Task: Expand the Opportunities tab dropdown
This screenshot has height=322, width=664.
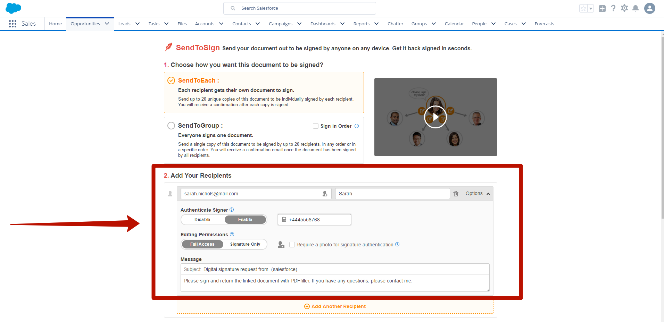Action: point(107,24)
